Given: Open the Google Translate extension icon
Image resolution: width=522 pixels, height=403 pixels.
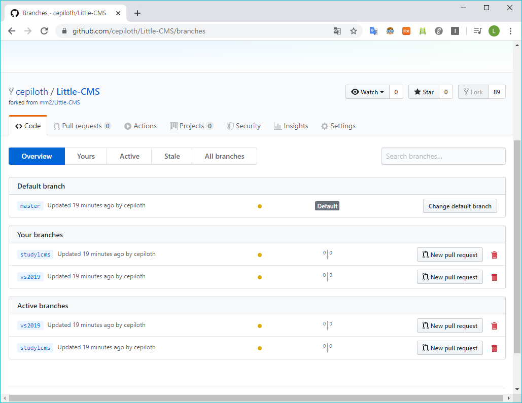Looking at the screenshot, I should pyautogui.click(x=373, y=31).
